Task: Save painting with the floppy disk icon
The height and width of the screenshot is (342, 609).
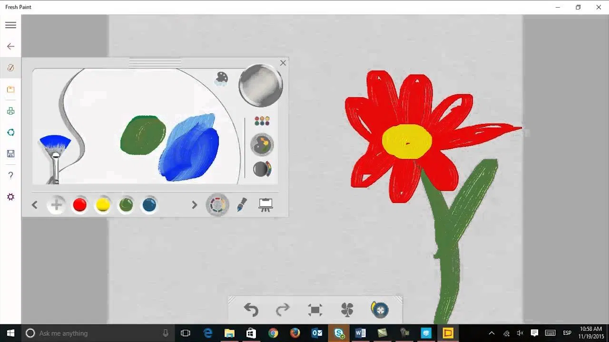Action: (x=10, y=154)
